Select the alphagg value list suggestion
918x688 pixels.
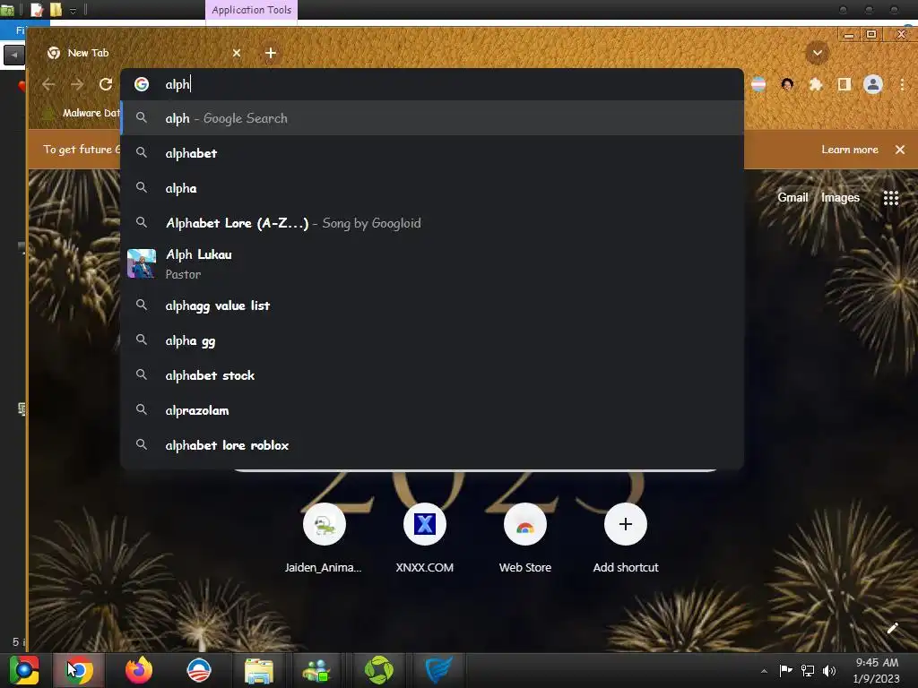click(x=432, y=305)
